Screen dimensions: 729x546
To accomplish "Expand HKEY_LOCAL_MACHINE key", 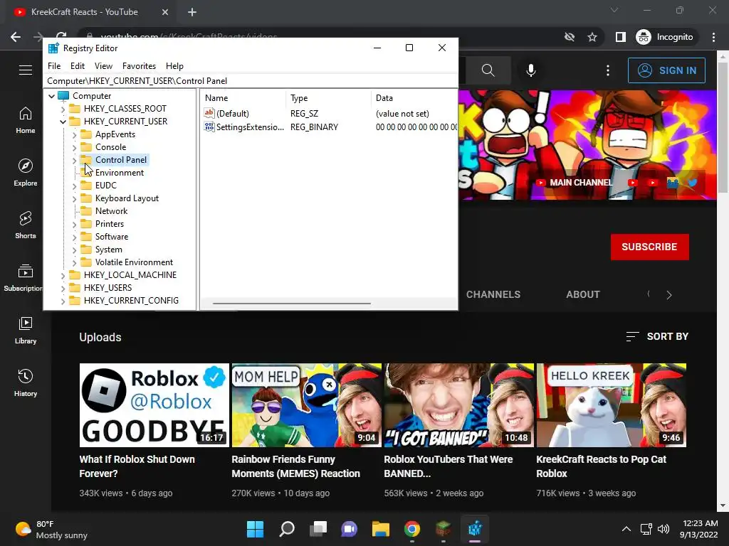I will click(x=63, y=275).
